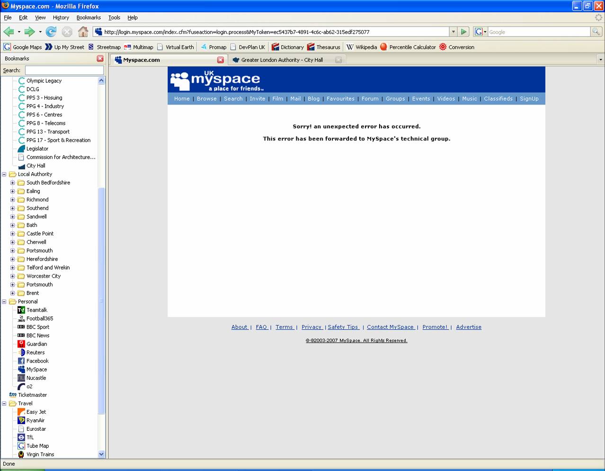Open the Percentile Calculator toolbar bookmark
This screenshot has height=471, width=605.
coord(408,47)
